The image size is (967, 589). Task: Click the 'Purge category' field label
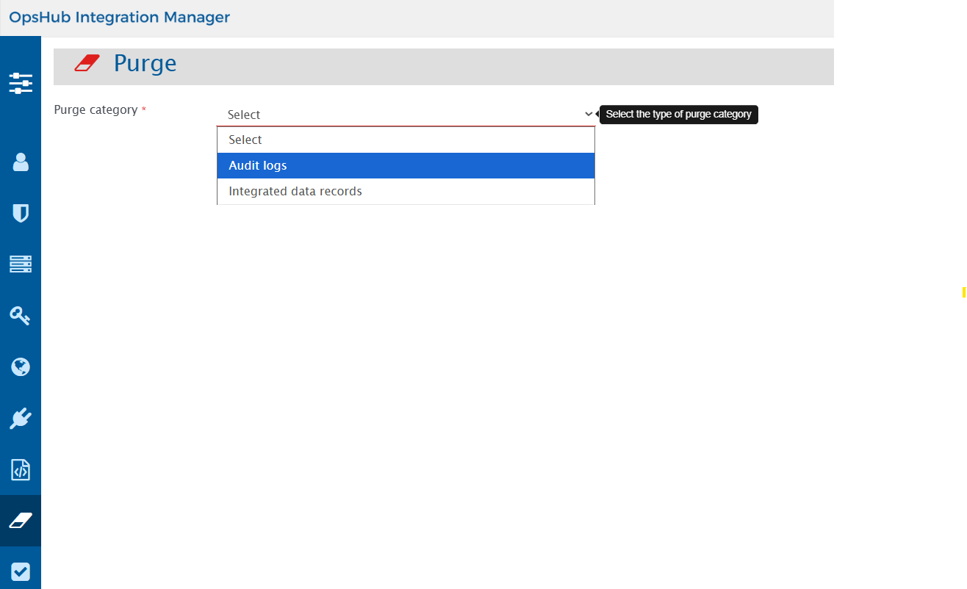(96, 109)
